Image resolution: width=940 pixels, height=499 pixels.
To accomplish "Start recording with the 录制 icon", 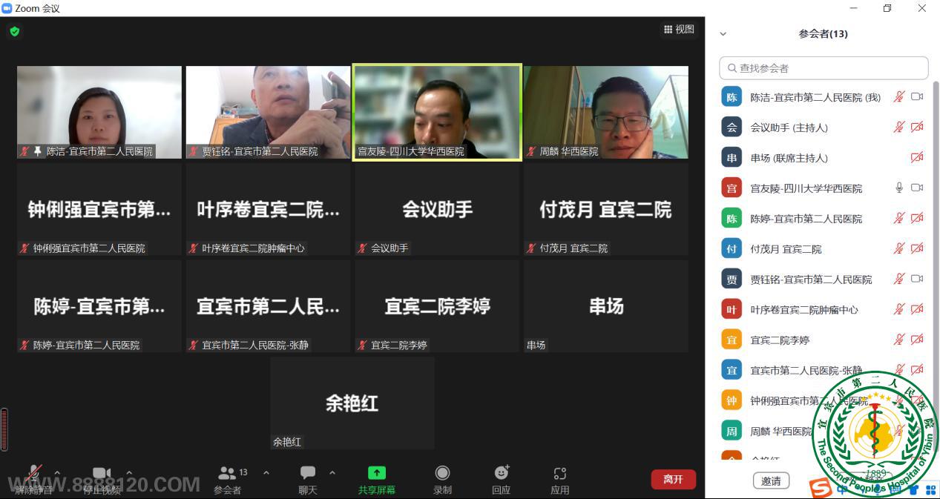I will point(442,473).
